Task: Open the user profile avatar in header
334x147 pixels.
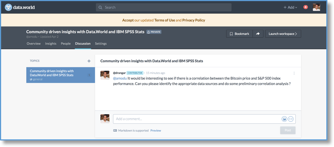Action: (x=316, y=7)
